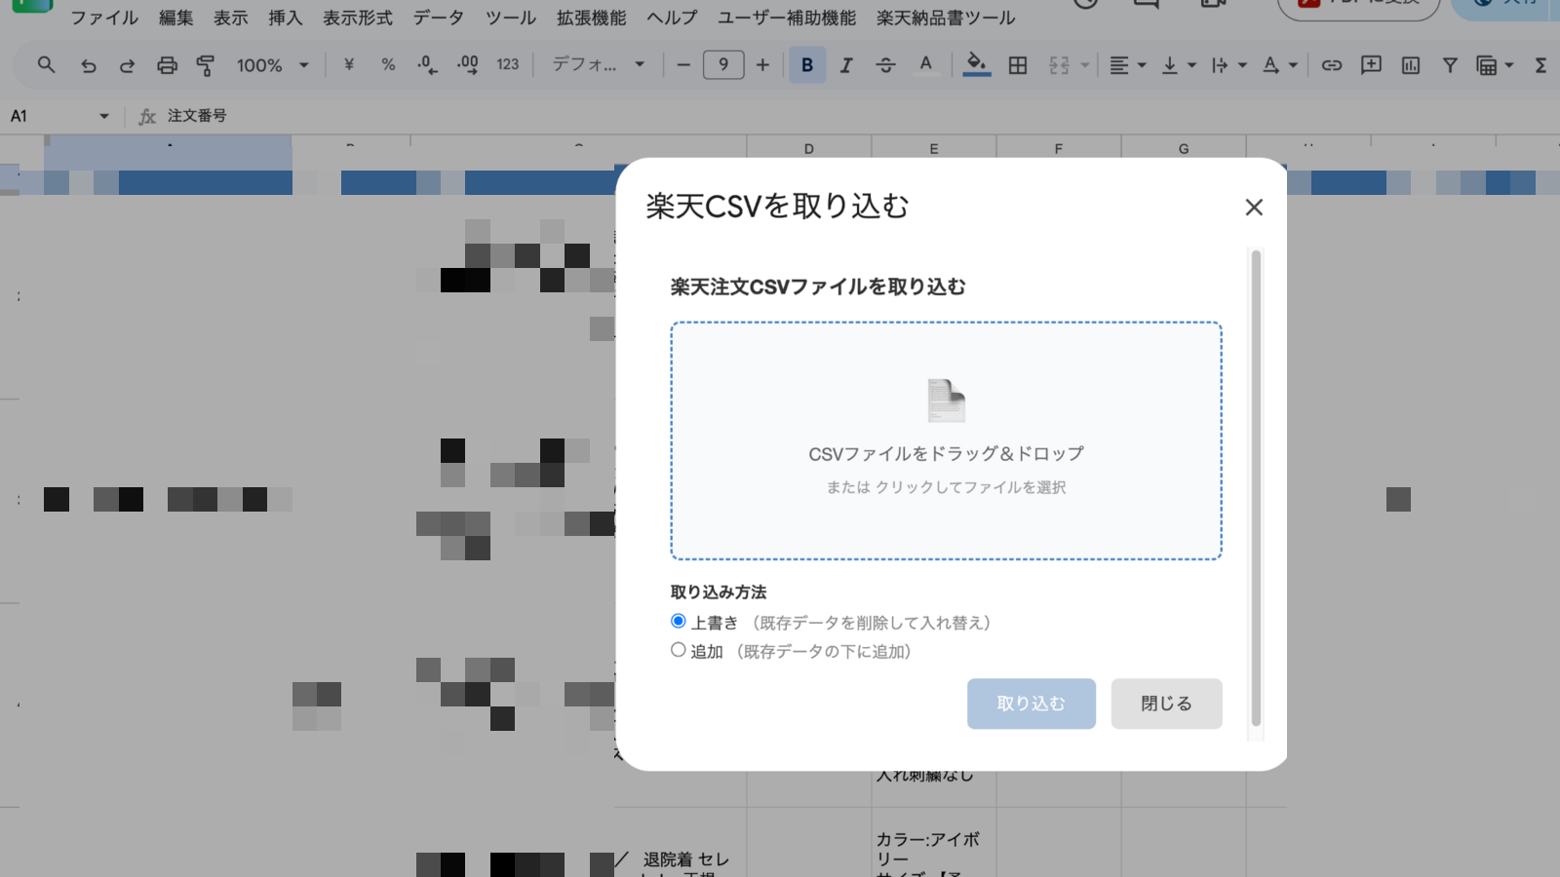Image resolution: width=1560 pixels, height=877 pixels.
Task: Open the vertical align dropdown
Action: click(1179, 65)
